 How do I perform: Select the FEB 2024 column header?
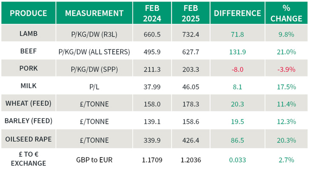152,13
